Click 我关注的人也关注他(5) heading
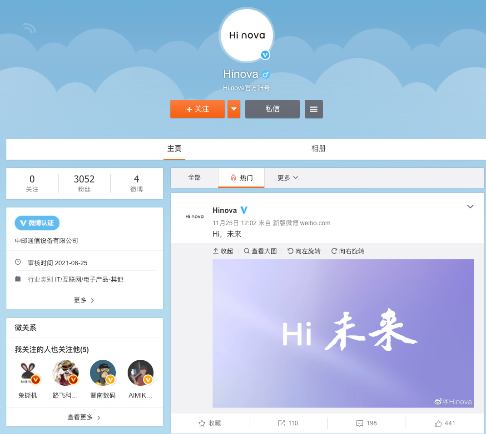 (x=52, y=350)
